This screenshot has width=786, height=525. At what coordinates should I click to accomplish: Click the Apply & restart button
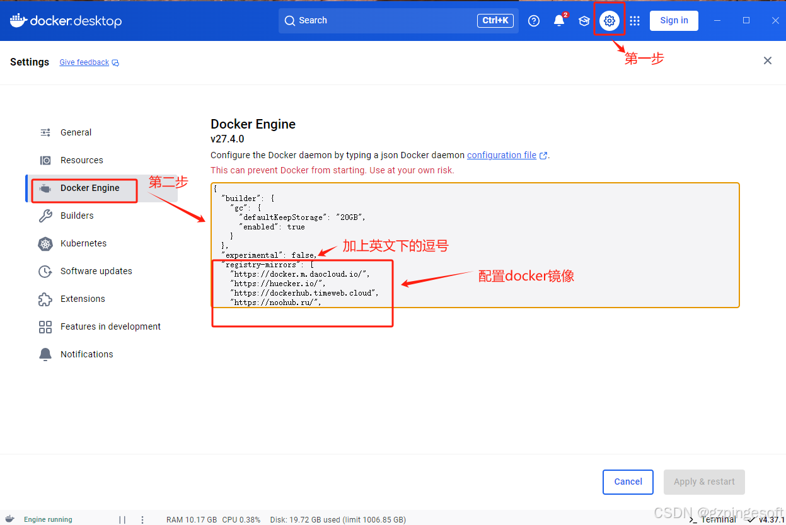pyautogui.click(x=704, y=482)
